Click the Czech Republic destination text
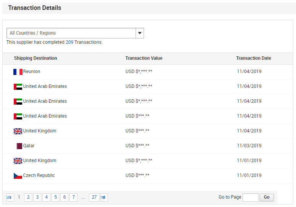This screenshot has height=207, width=296. (x=39, y=175)
